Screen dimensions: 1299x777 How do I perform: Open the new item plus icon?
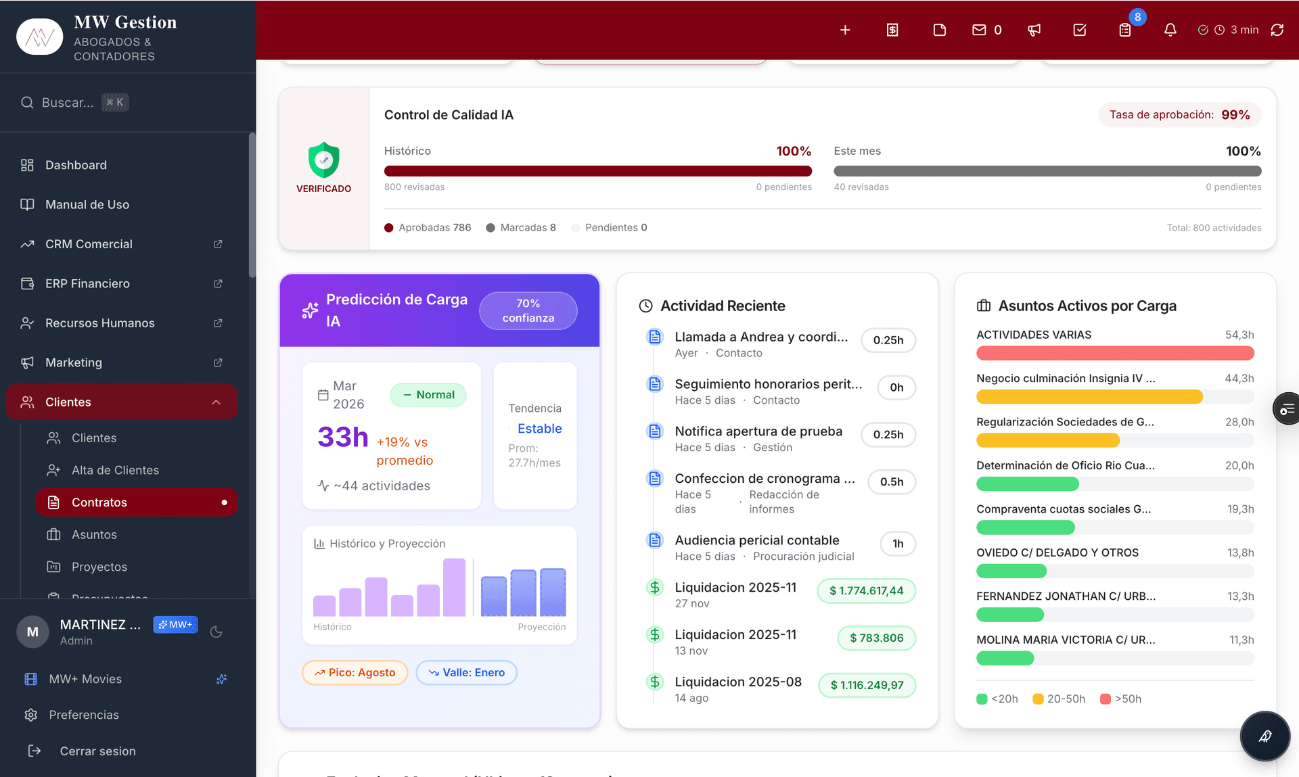tap(845, 30)
